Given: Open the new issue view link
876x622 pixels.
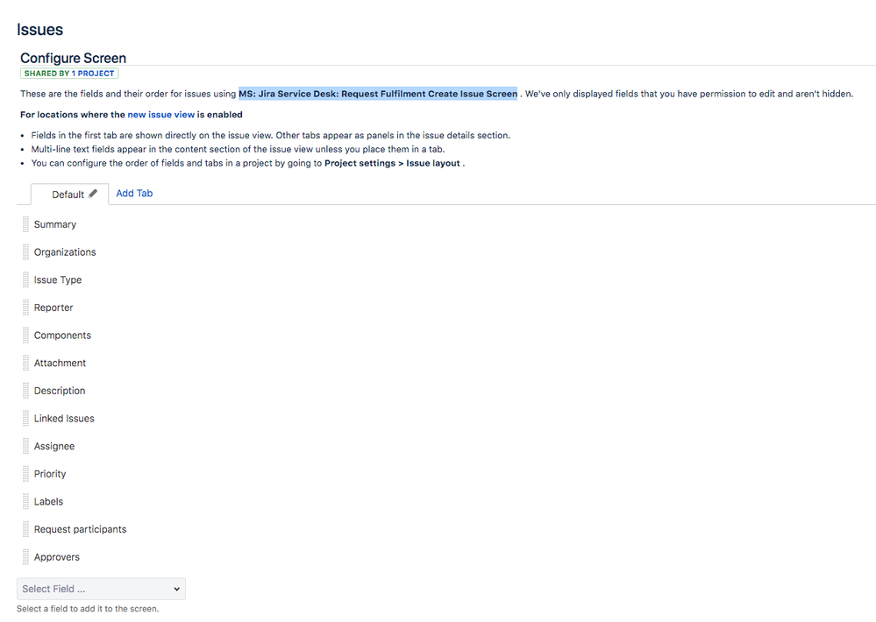Looking at the screenshot, I should tap(160, 115).
